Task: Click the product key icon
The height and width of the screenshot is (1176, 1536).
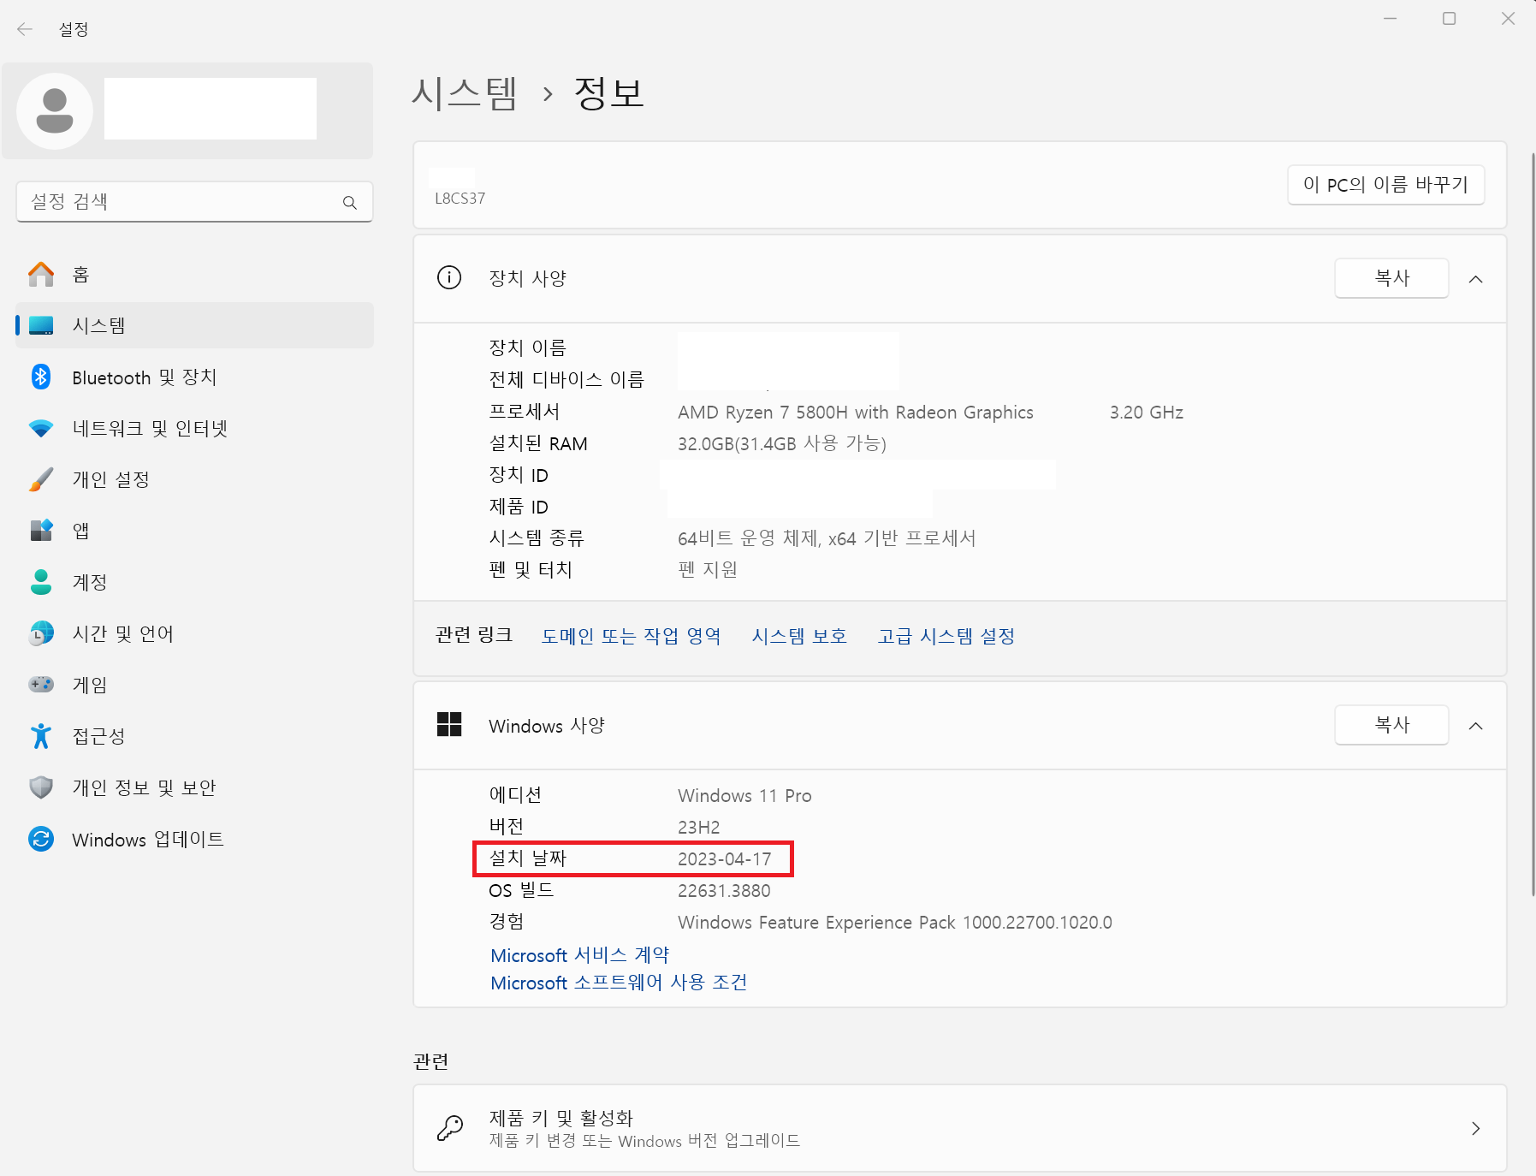Action: click(450, 1128)
